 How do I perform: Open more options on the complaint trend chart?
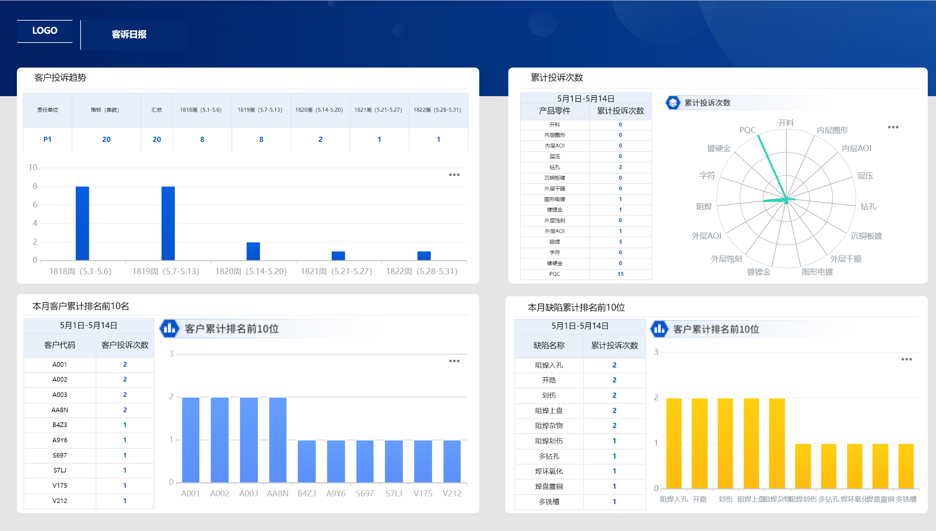454,175
